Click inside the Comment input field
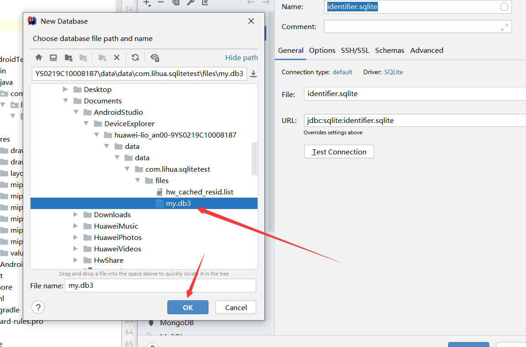 [410, 26]
